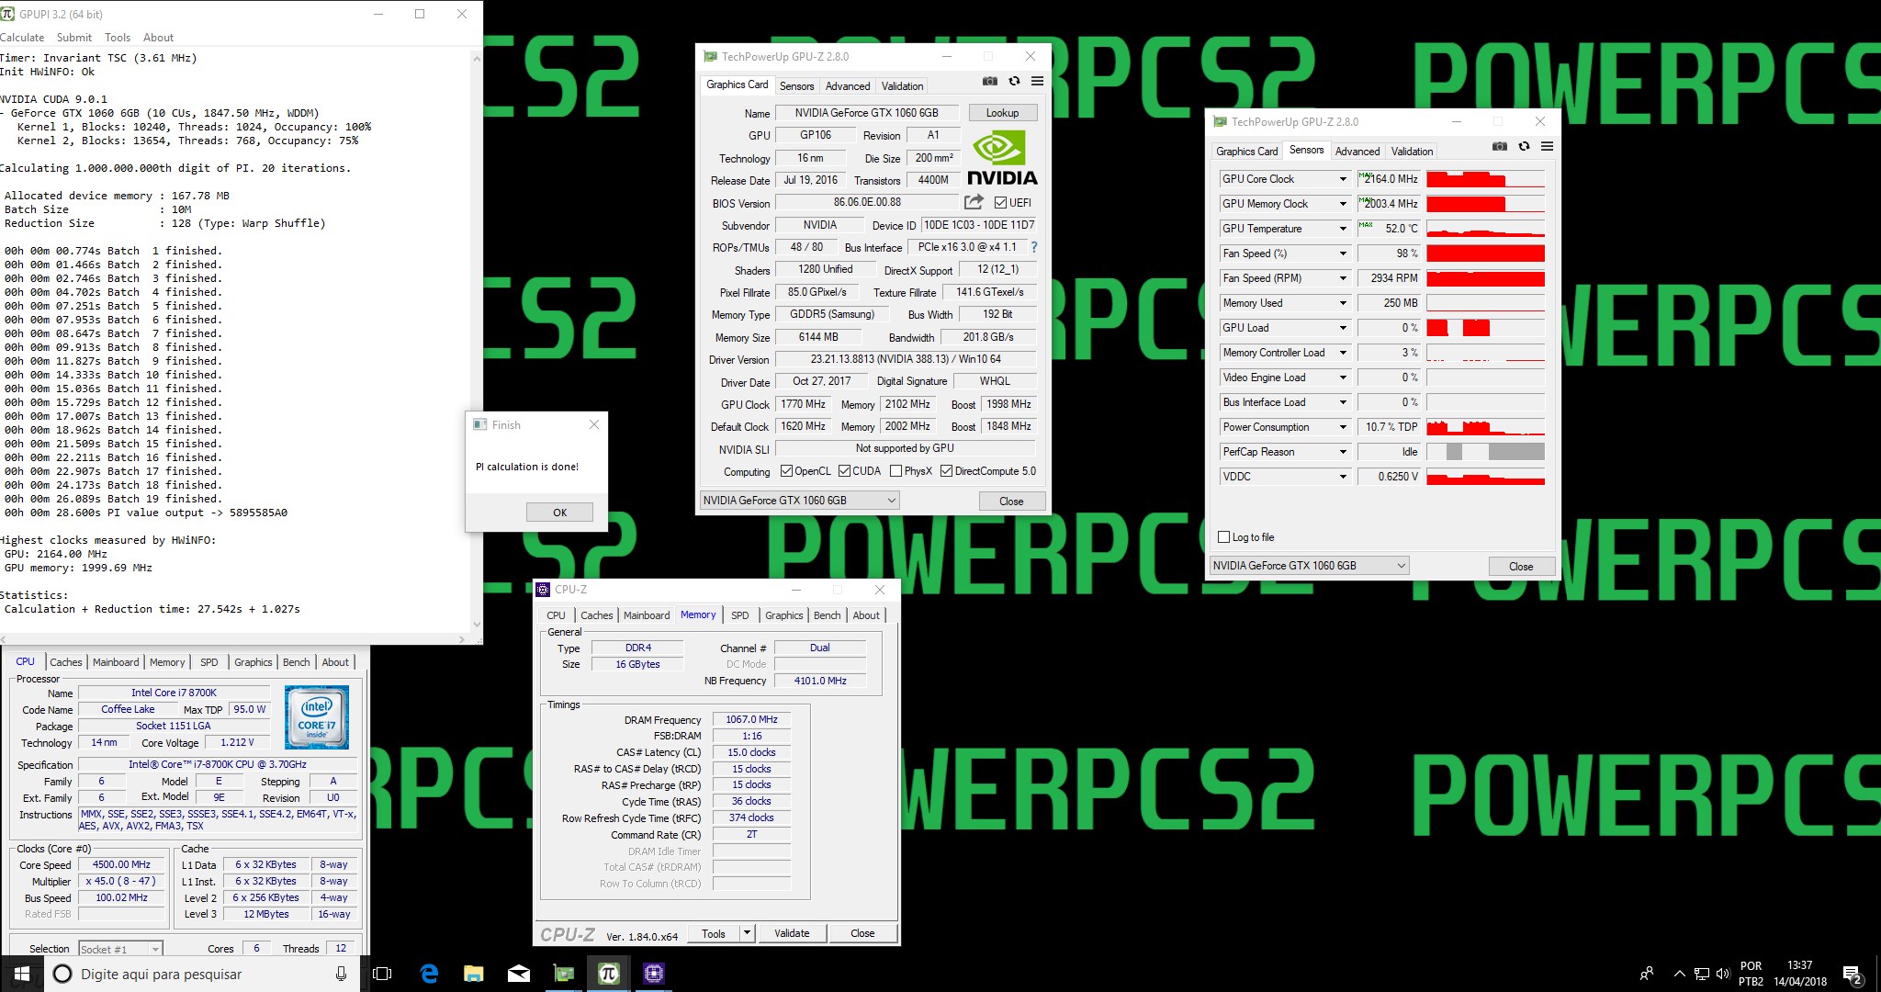Click the BIOS share/export icon in GPU-Z
This screenshot has width=1881, height=992.
click(x=974, y=202)
